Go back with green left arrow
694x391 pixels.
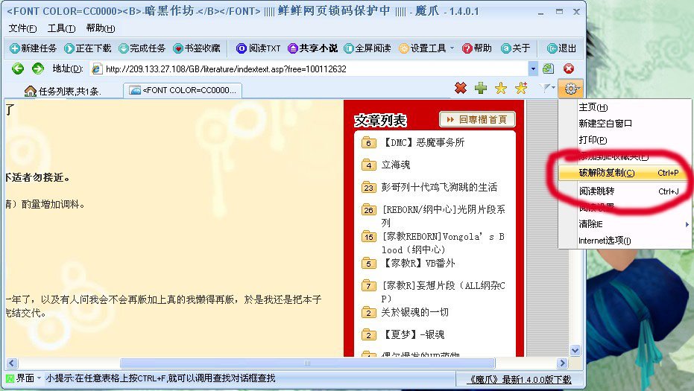pyautogui.click(x=18, y=69)
